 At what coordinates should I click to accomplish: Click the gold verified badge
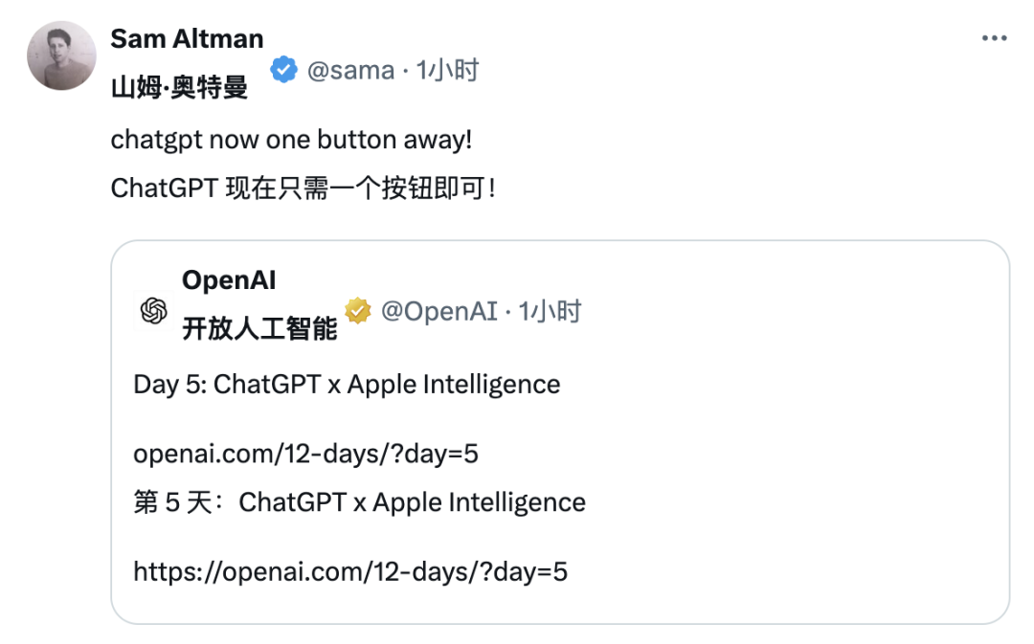[x=358, y=311]
